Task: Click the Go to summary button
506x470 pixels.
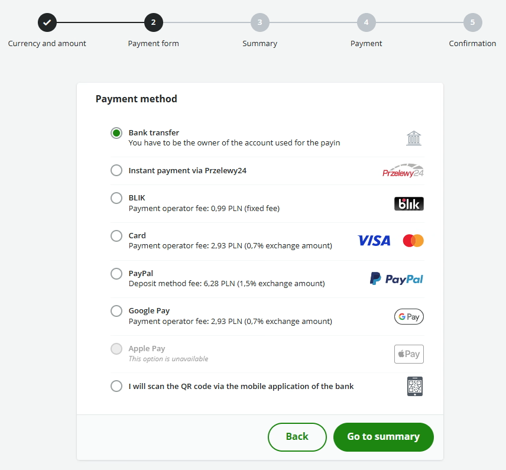Action: click(x=383, y=437)
